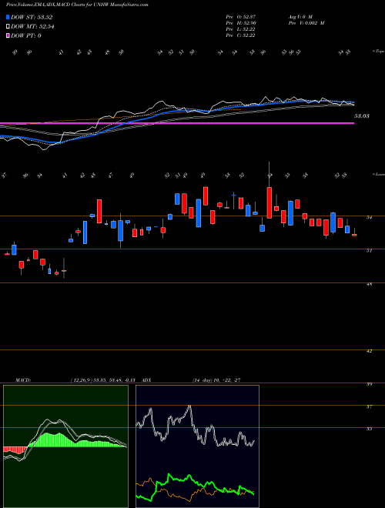Click the '<Tops' label at right edge
This screenshot has height=508, width=385.
[x=378, y=52]
